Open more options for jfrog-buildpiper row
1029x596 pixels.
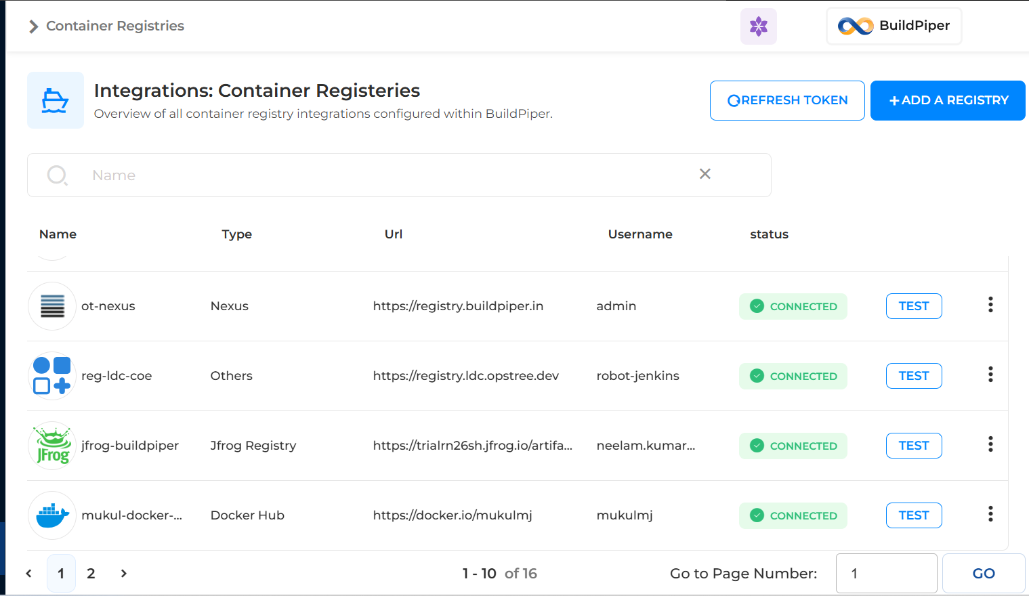tap(990, 444)
